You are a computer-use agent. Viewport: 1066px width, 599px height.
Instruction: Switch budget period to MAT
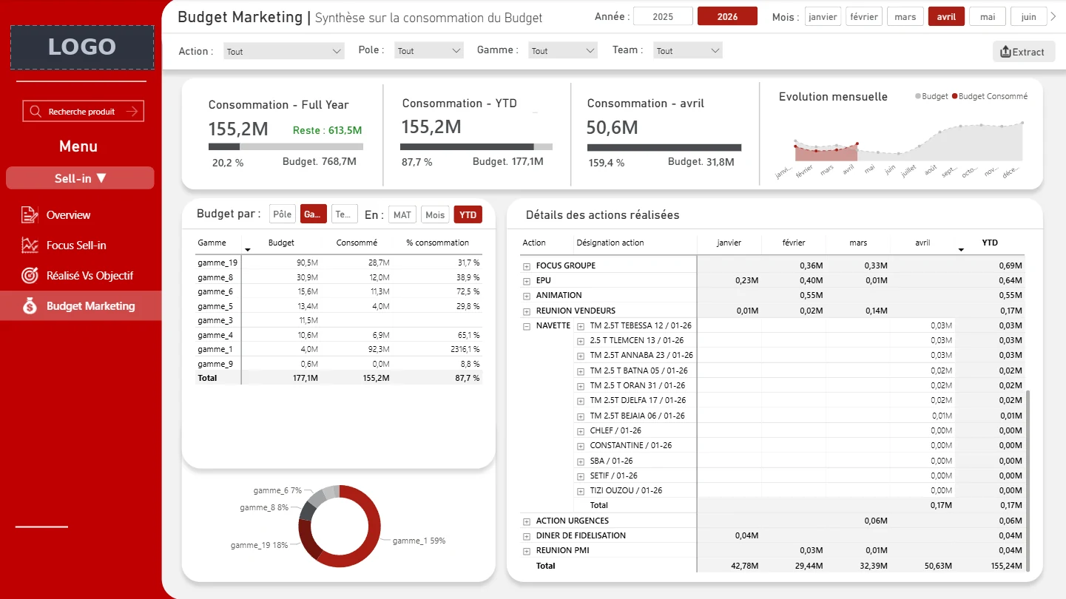click(402, 214)
